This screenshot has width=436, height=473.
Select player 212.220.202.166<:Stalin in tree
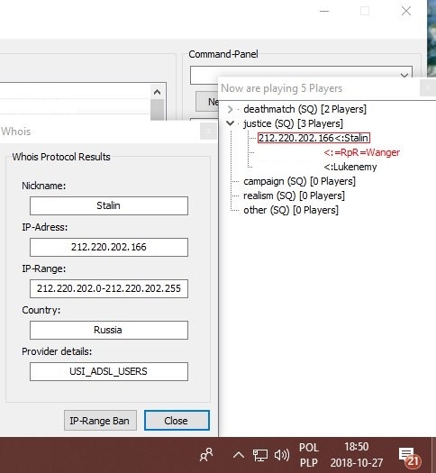[313, 138]
